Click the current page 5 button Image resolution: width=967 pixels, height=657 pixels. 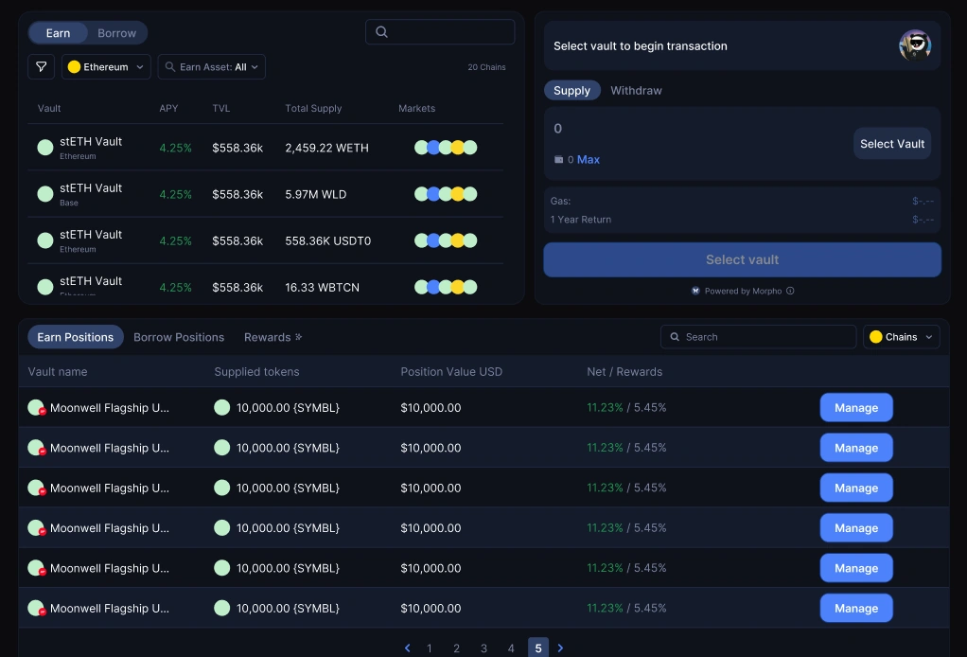[537, 648]
